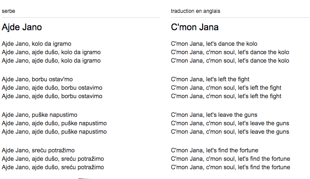Click the Serbian line 'ajde dušo, borbu ostavimo' second row
This screenshot has height=179, width=310.
point(52,88)
